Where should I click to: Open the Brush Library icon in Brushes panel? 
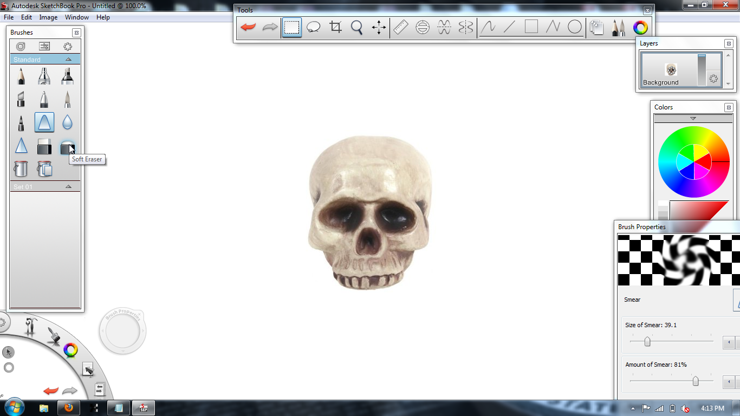point(21,47)
